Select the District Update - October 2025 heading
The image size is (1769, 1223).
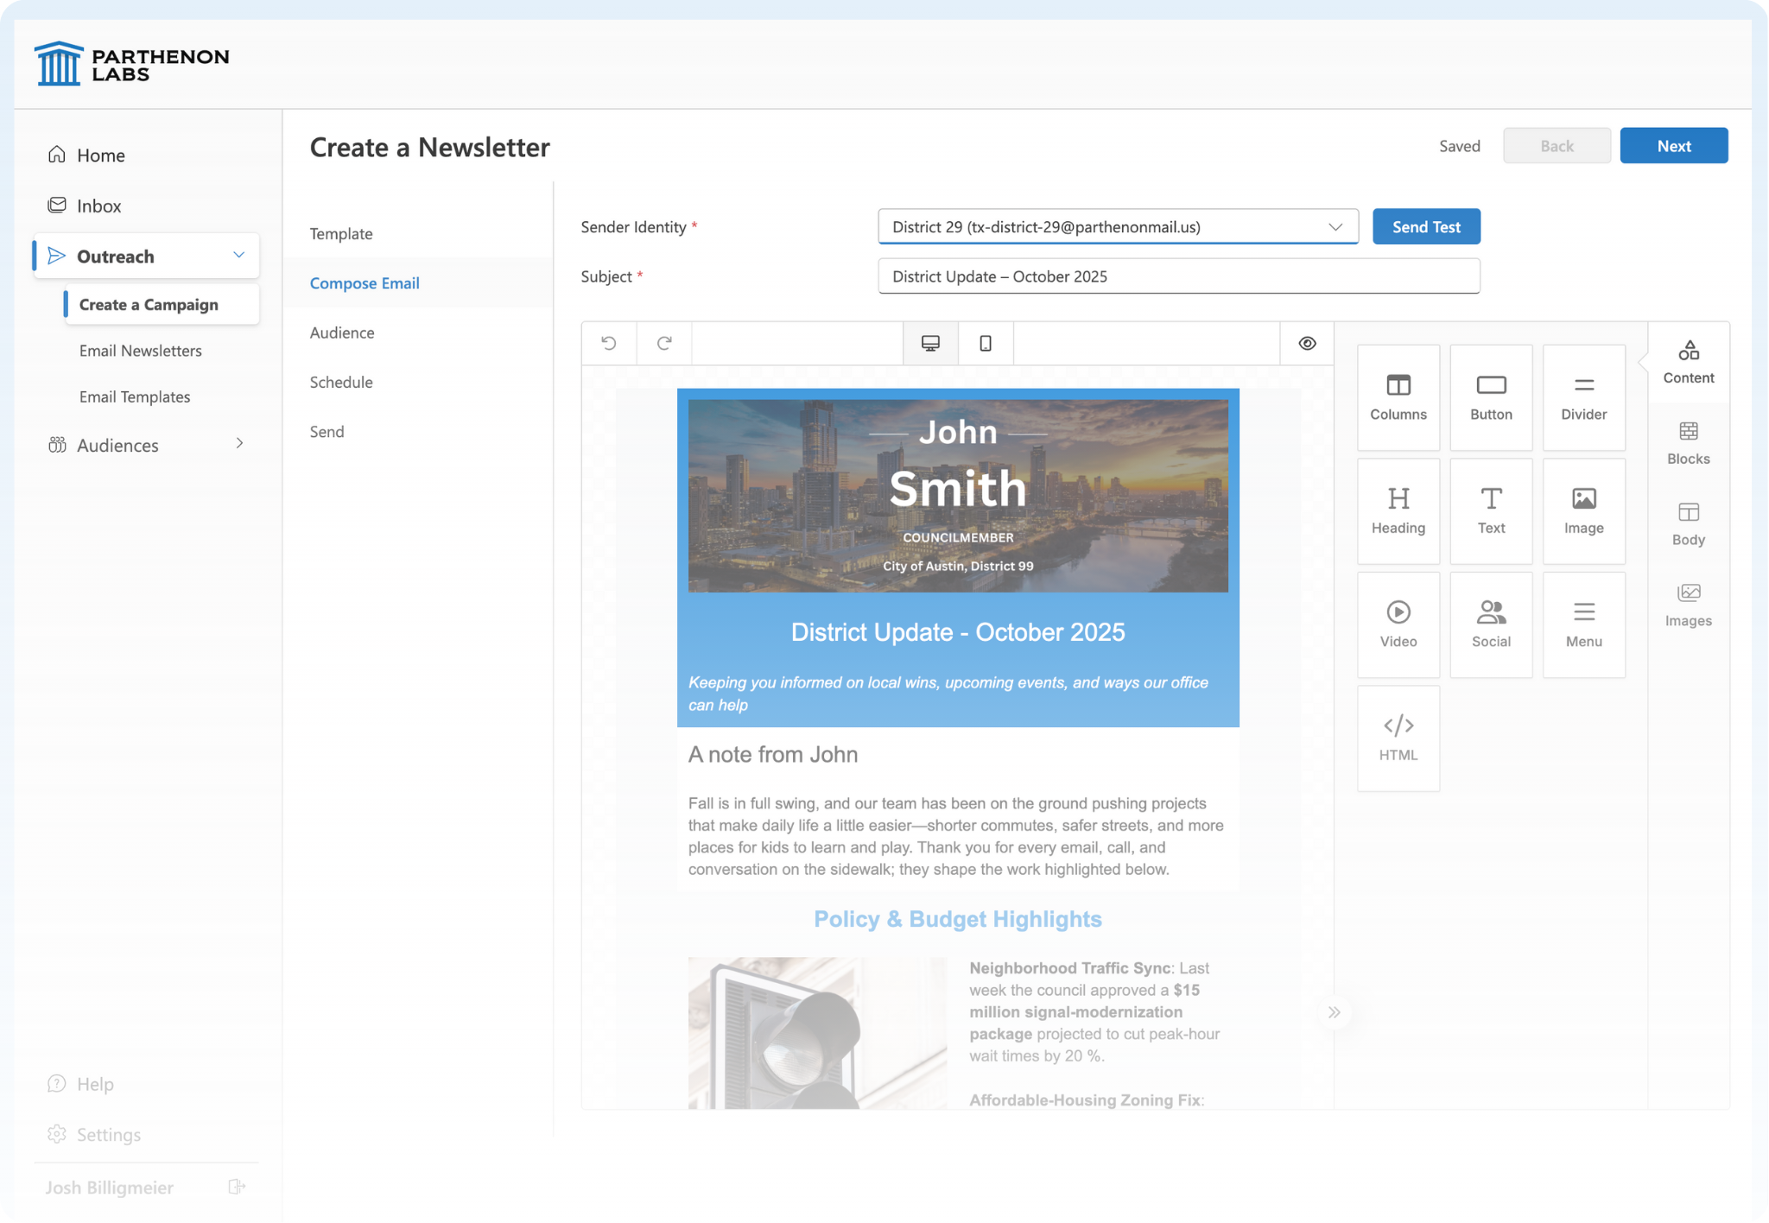[958, 632]
